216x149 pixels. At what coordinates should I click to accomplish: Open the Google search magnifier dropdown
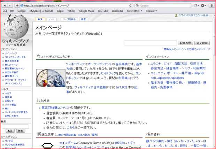click(x=137, y=6)
